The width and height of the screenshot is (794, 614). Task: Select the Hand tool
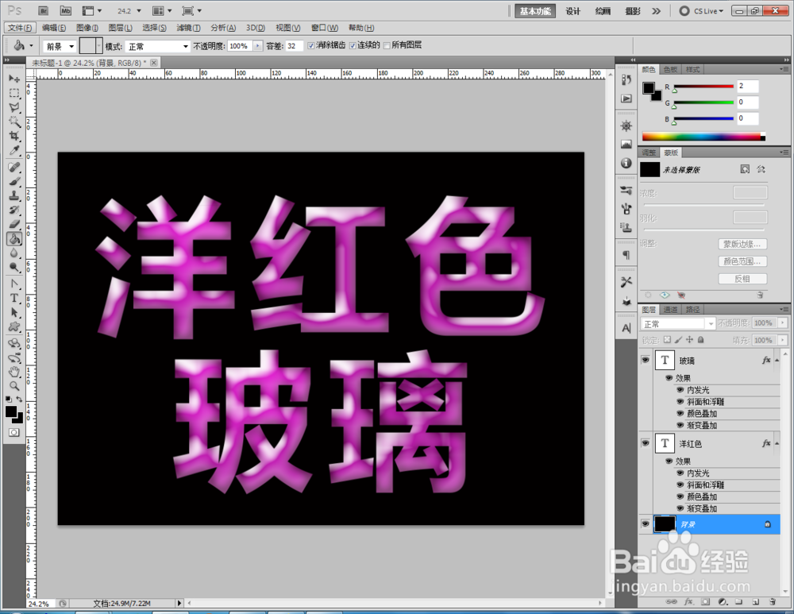point(14,372)
